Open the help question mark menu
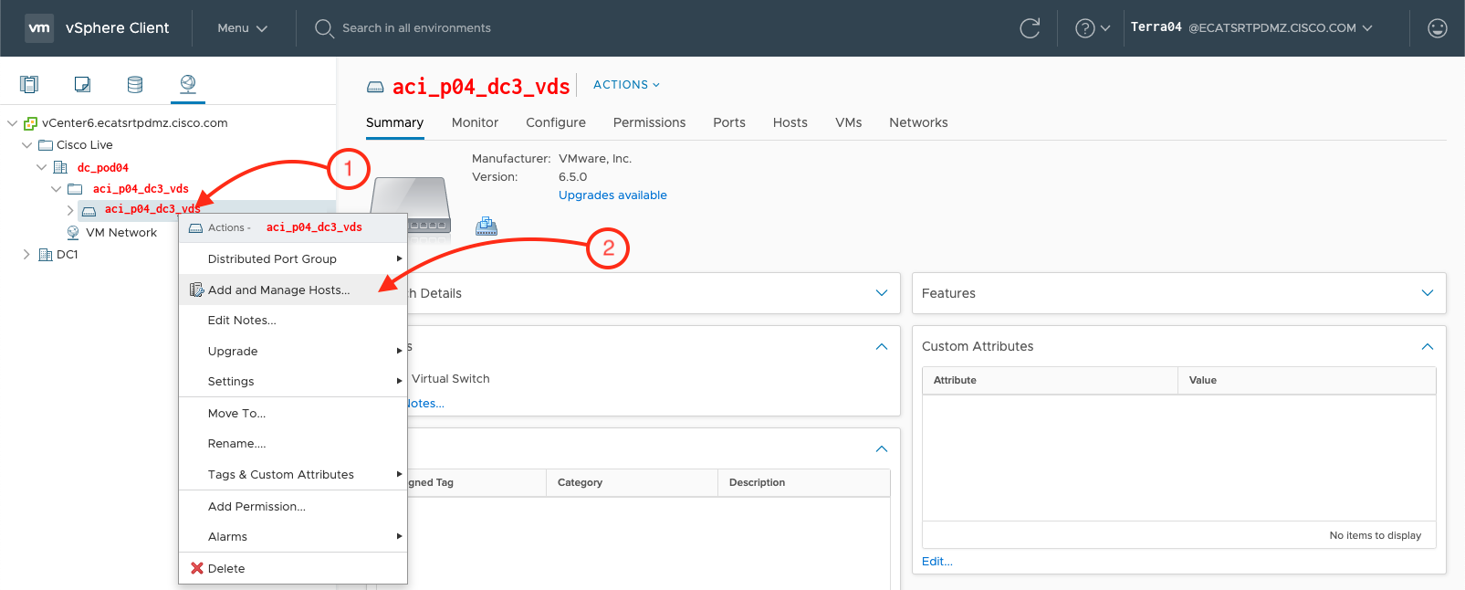Image resolution: width=1465 pixels, height=590 pixels. click(x=1093, y=28)
